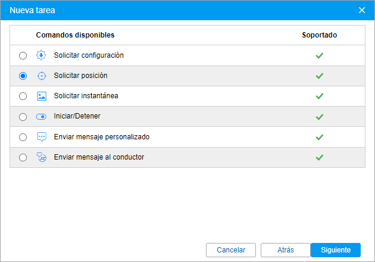Click the green checkmark for Solicitar configuración
Screen dimensions: 375x262
click(319, 55)
